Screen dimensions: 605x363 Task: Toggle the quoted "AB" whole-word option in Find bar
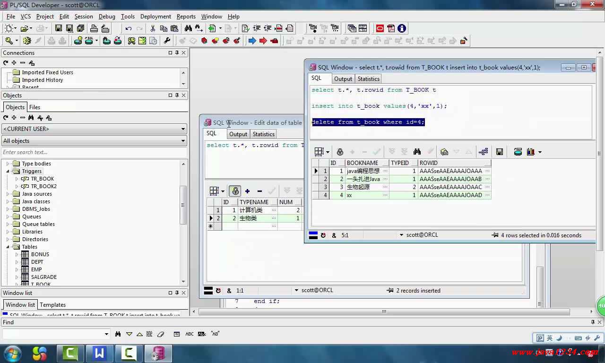click(x=215, y=334)
